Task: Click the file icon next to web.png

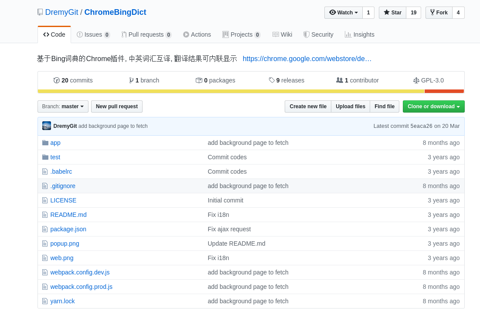Action: (45, 258)
